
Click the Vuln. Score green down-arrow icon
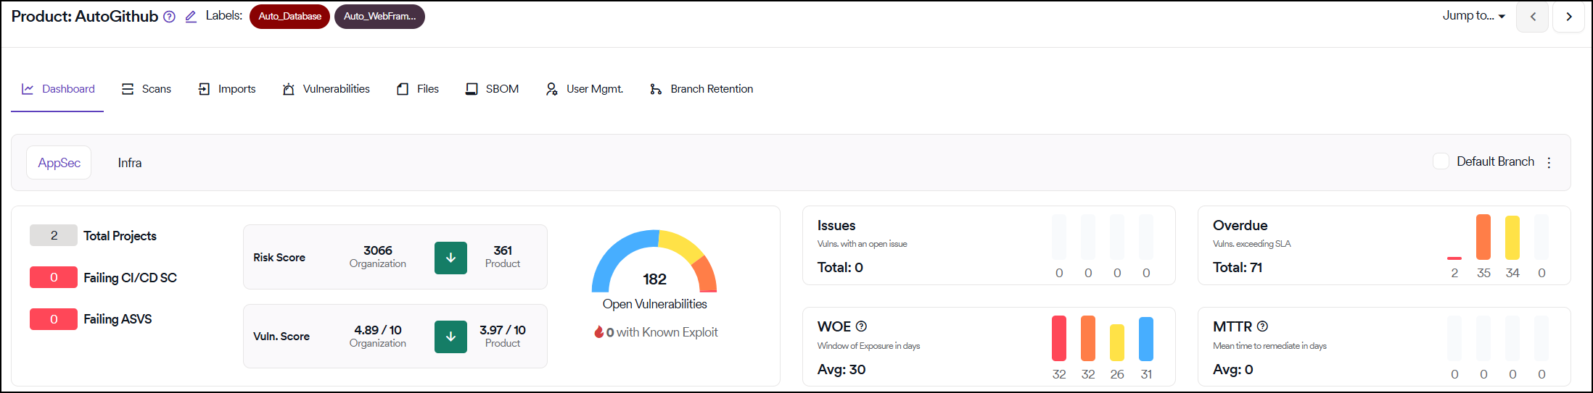pyautogui.click(x=450, y=337)
